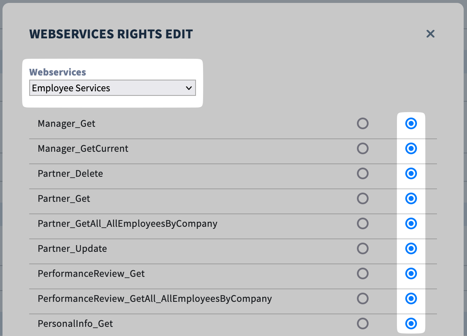467x336 pixels.
Task: Select empty radio for PerformanceReview_GetAll_AllEmployeesByCompany
Action: pyautogui.click(x=363, y=298)
